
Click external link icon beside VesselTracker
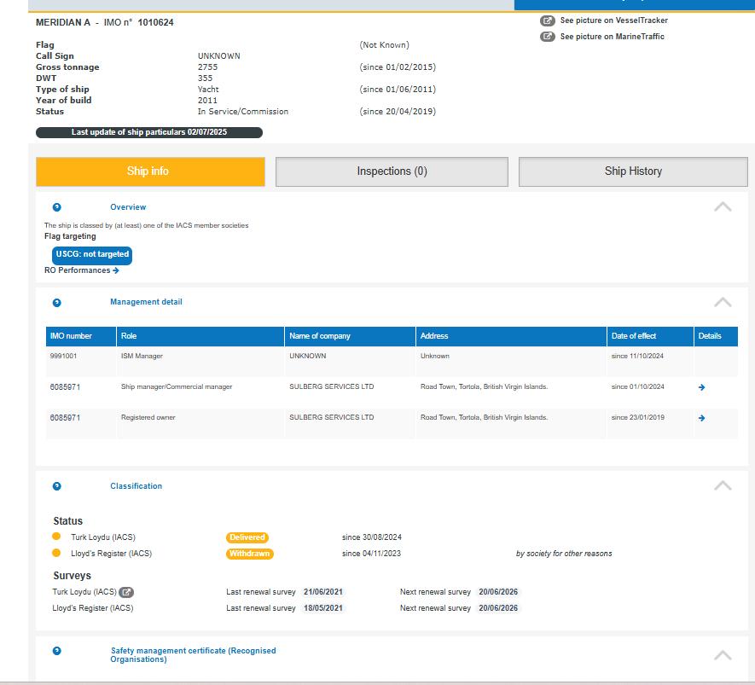548,20
